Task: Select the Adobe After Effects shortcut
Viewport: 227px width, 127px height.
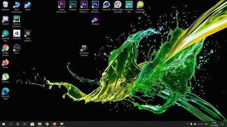Action: (x=84, y=7)
